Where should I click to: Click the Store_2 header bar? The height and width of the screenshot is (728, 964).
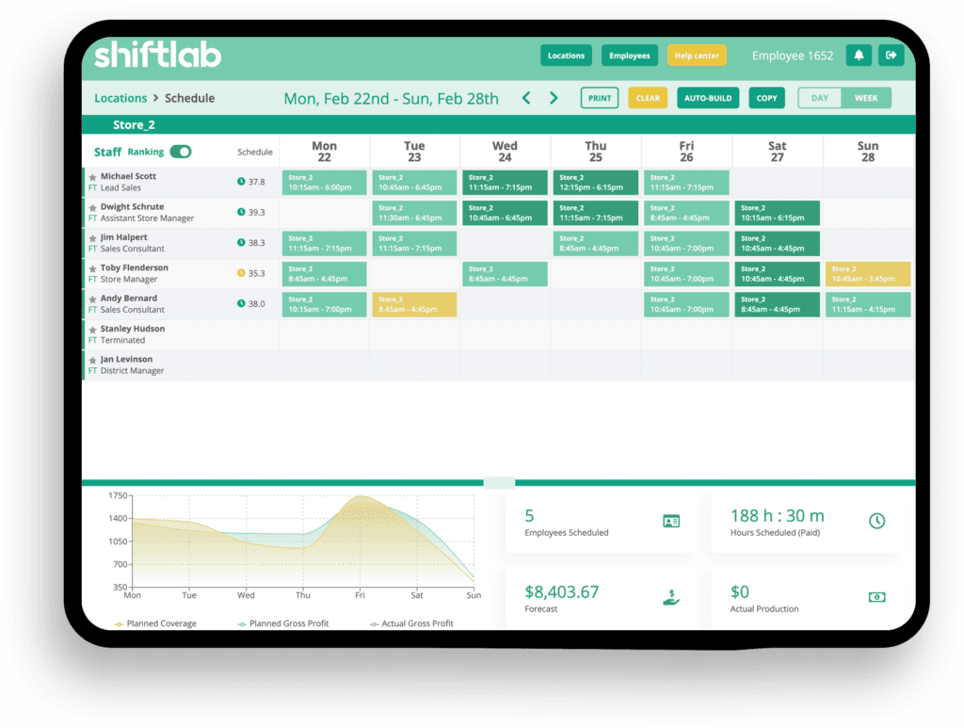click(x=499, y=125)
